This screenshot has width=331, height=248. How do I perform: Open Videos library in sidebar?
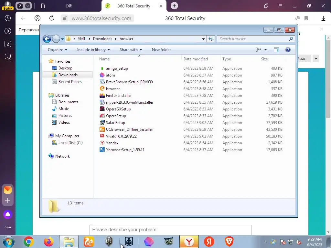(x=64, y=122)
